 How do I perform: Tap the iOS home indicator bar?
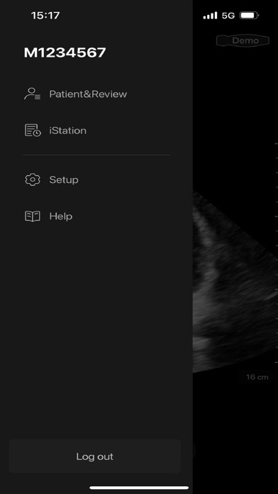(139, 488)
